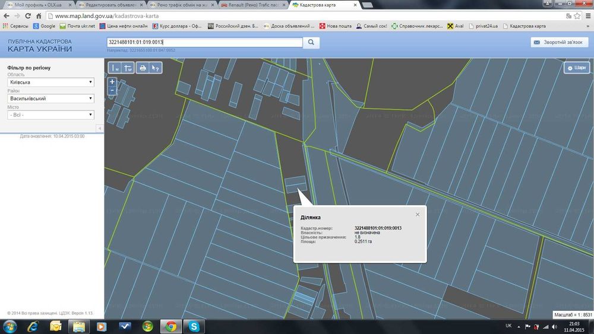Open the Доска объявлений bookmark
The height and width of the screenshot is (334, 594).
coord(289,26)
